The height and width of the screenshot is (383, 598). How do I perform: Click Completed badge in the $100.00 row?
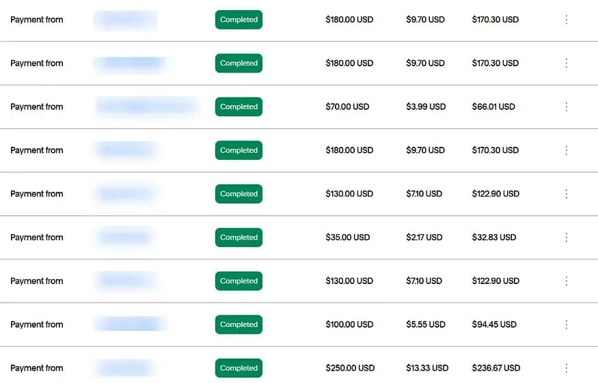click(239, 324)
